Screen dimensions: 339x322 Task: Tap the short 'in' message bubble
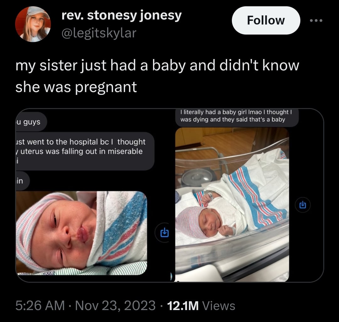pyautogui.click(x=23, y=181)
